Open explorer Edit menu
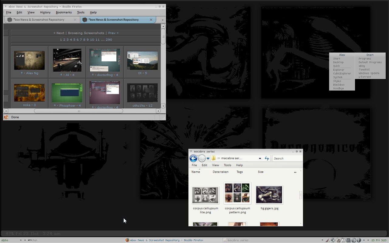 tap(205, 165)
